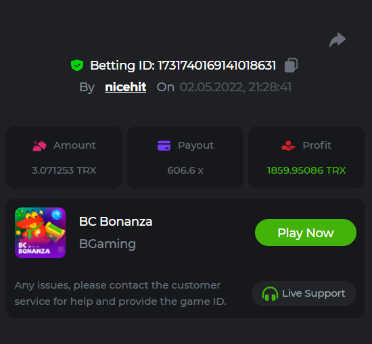The image size is (372, 344).
Task: Open the BC Bonanza game thumbnail
Action: tap(41, 232)
